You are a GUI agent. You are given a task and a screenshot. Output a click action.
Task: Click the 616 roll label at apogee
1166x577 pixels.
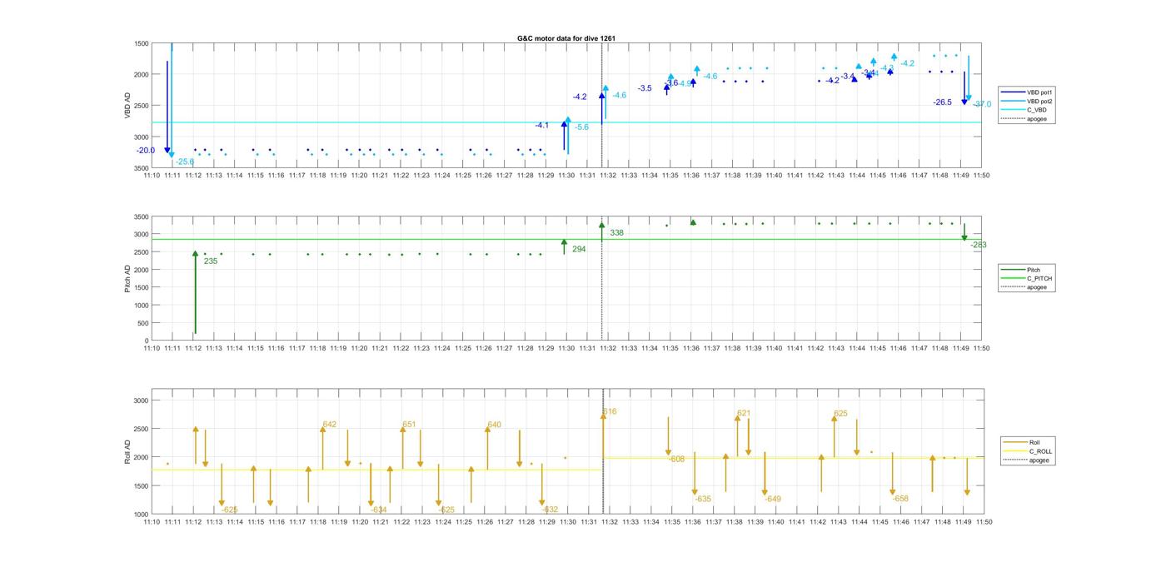coord(610,411)
